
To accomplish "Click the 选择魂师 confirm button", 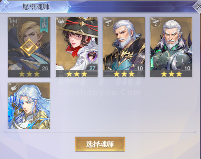I will pyautogui.click(x=100, y=144).
